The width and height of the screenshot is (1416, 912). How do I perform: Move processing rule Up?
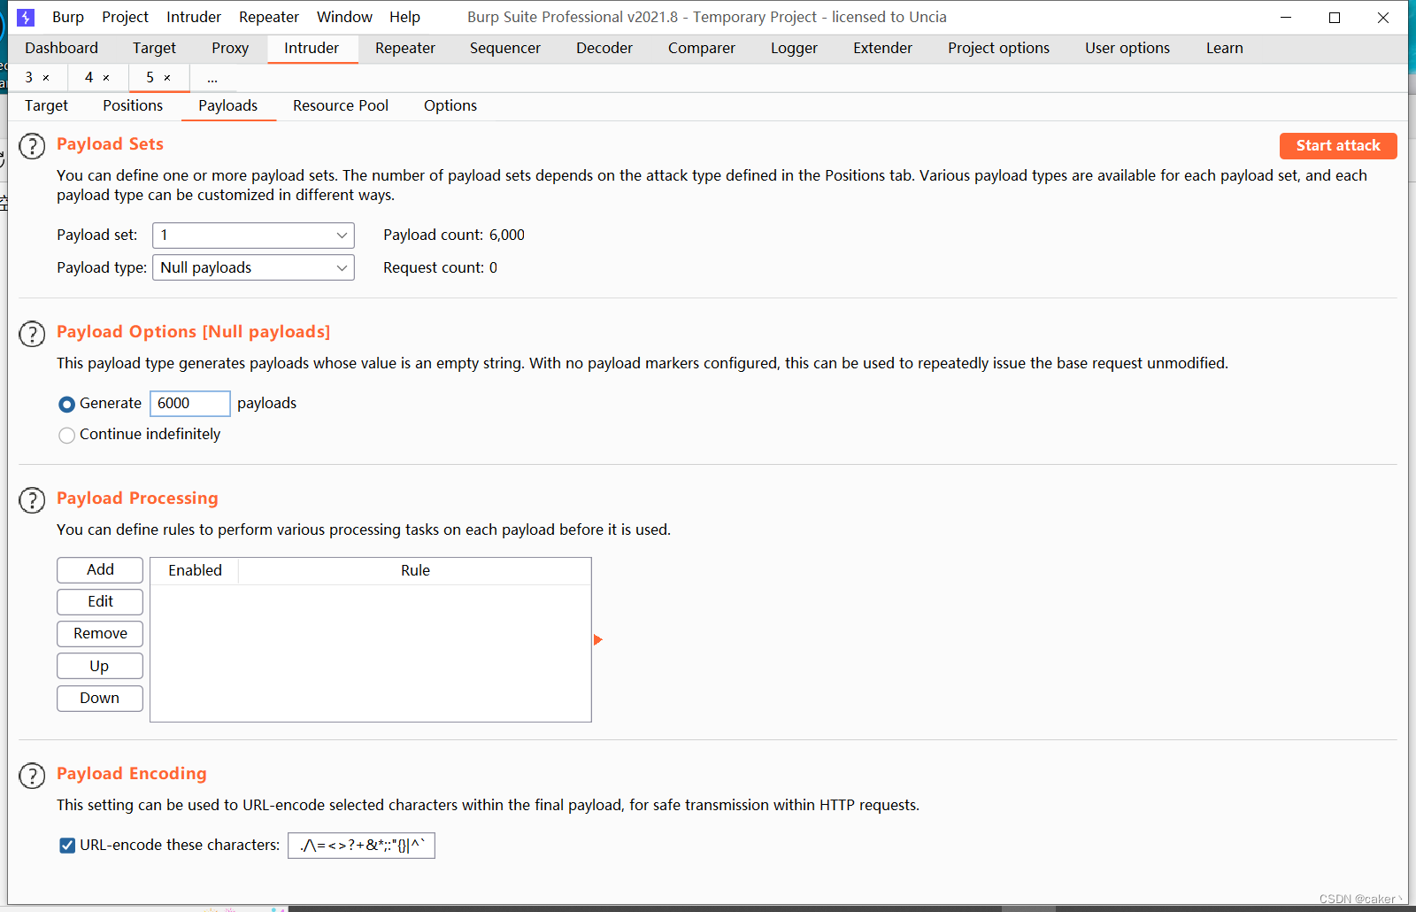[100, 666]
